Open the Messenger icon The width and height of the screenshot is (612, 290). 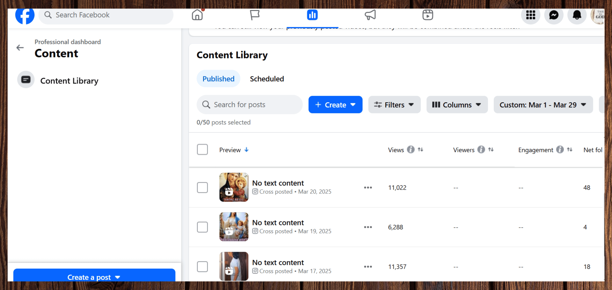pos(554,15)
